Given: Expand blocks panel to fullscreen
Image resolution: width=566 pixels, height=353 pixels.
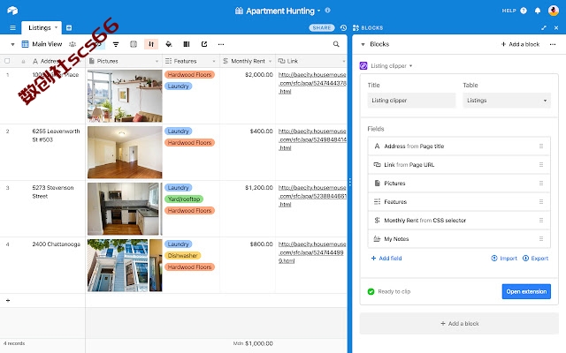Looking at the screenshot, I should pyautogui.click(x=544, y=27).
